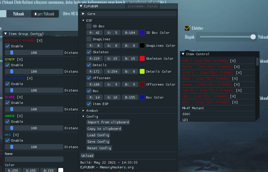
Task: Click the Efektler quality slider handle
Action: pos(253,37)
